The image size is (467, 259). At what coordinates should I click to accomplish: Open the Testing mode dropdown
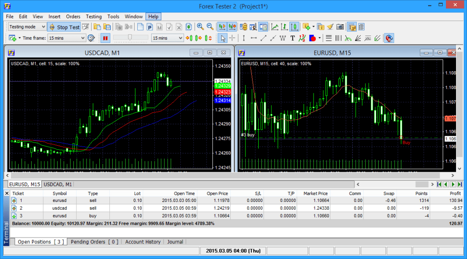pyautogui.click(x=27, y=27)
